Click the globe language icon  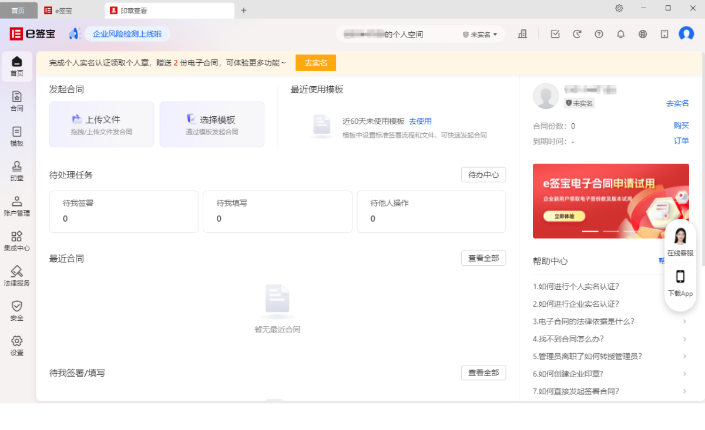pyautogui.click(x=643, y=34)
